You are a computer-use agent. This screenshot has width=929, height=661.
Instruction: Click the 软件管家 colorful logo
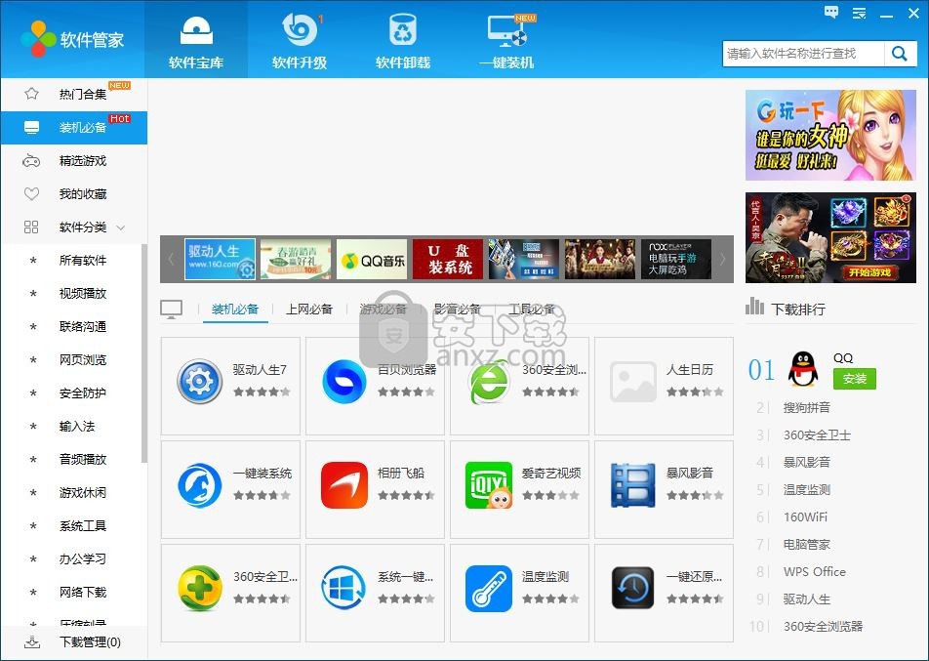(38, 39)
